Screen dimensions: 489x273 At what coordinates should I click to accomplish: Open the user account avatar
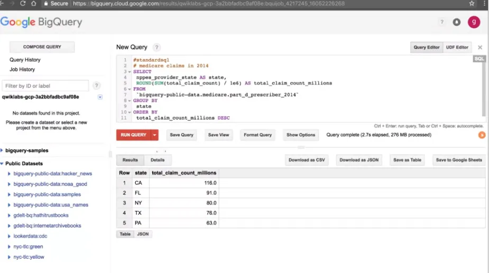click(474, 22)
